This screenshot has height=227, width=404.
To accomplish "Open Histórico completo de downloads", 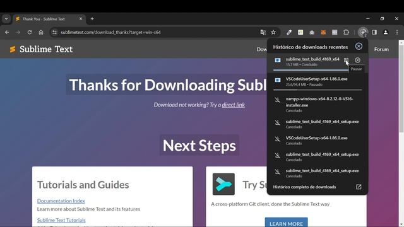I will click(x=304, y=187).
